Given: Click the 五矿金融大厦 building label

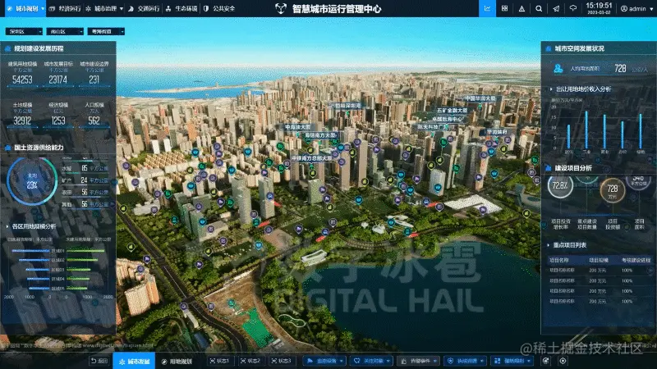Looking at the screenshot, I should pyautogui.click(x=452, y=111).
